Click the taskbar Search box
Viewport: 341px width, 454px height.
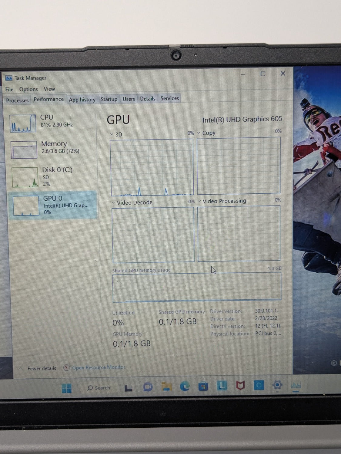pyautogui.click(x=99, y=388)
